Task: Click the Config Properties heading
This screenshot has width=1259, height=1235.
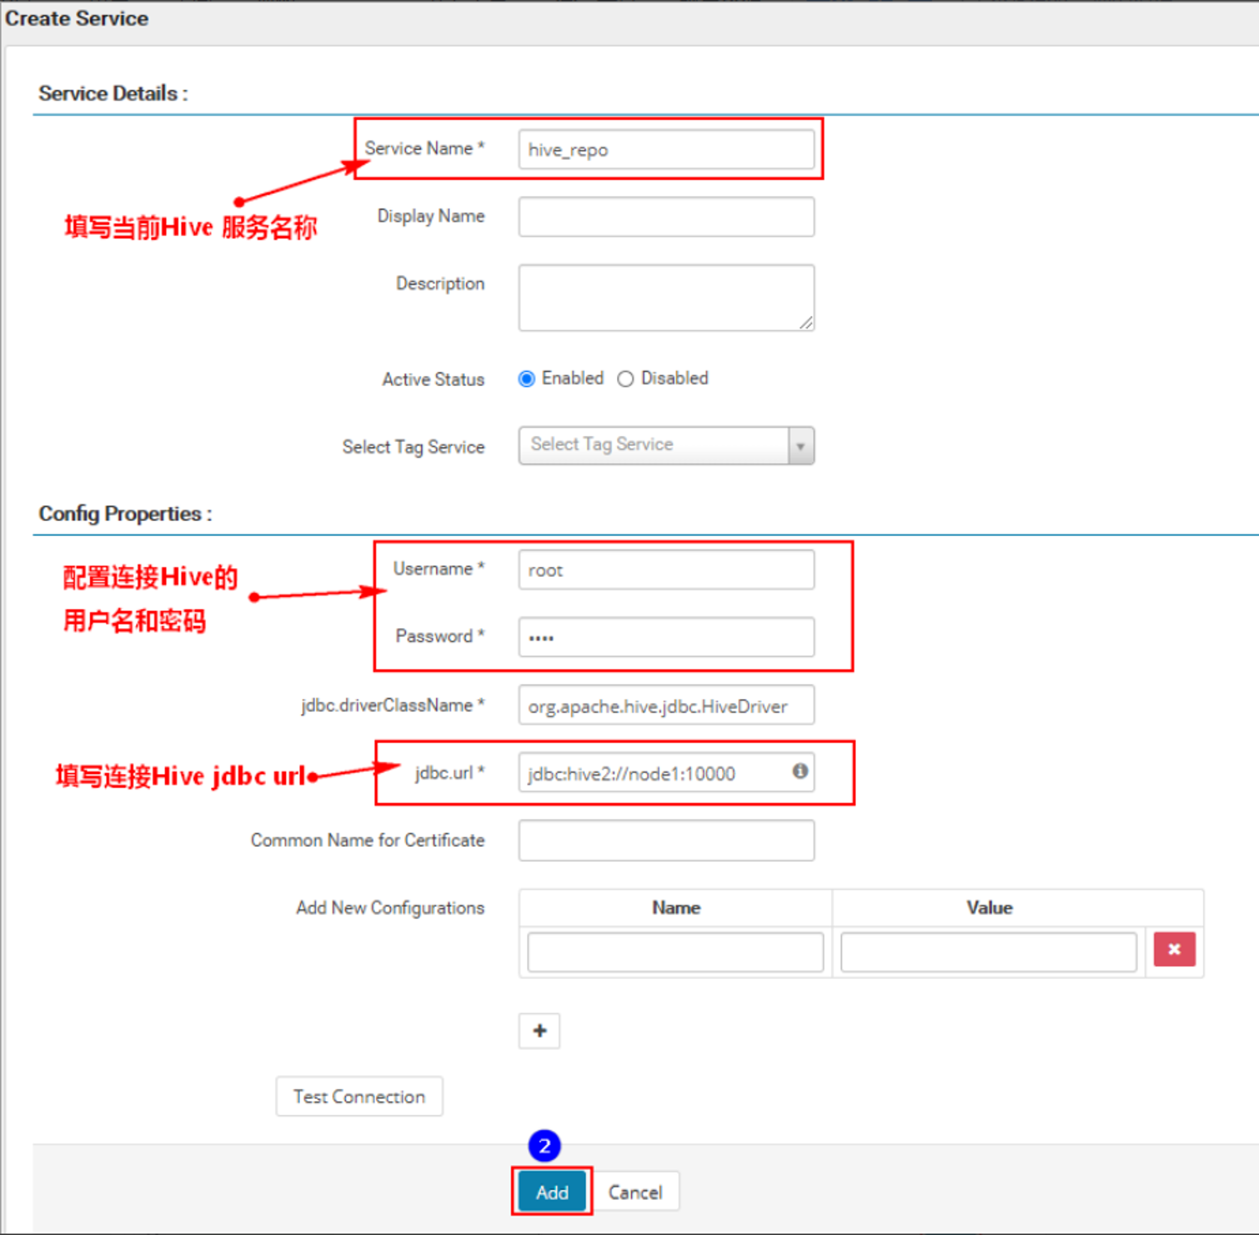Action: pos(126,514)
